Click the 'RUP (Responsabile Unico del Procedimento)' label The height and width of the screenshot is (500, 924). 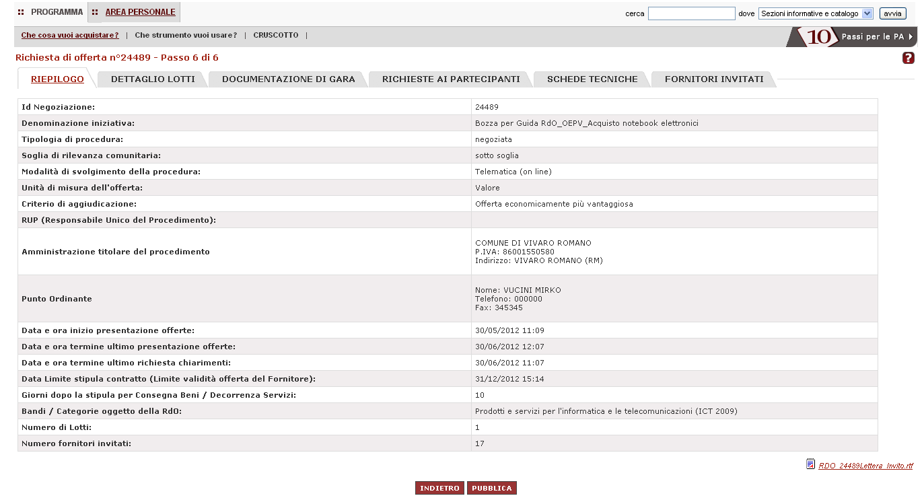118,220
